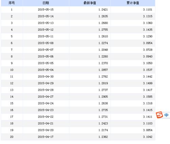Click the latest net value 1.2762
Viewport: 170px width, 144px height.
point(103,77)
